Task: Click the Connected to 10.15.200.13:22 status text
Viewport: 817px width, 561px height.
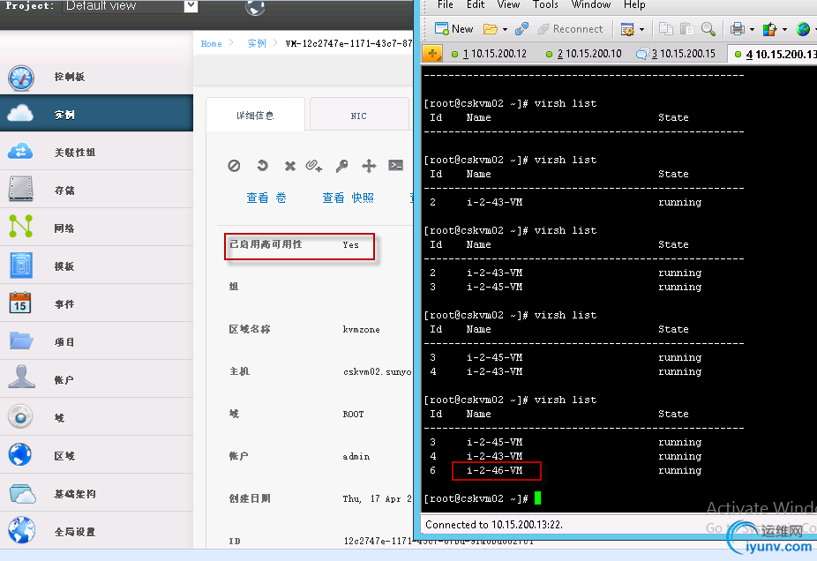Action: click(494, 525)
